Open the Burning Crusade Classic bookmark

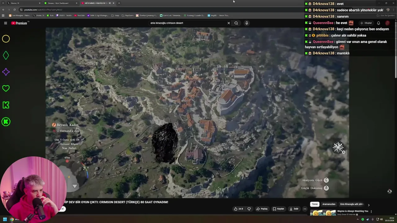(x=194, y=15)
